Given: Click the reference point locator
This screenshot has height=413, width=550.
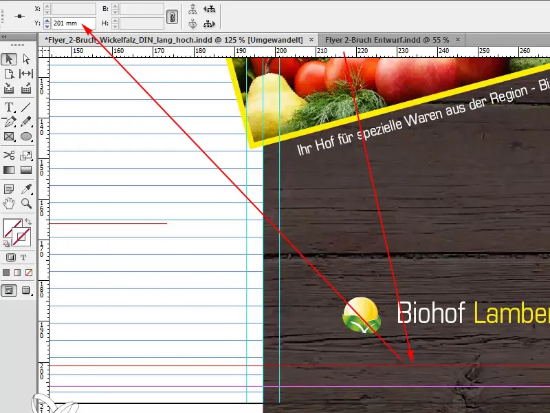Looking at the screenshot, I should click(x=20, y=16).
